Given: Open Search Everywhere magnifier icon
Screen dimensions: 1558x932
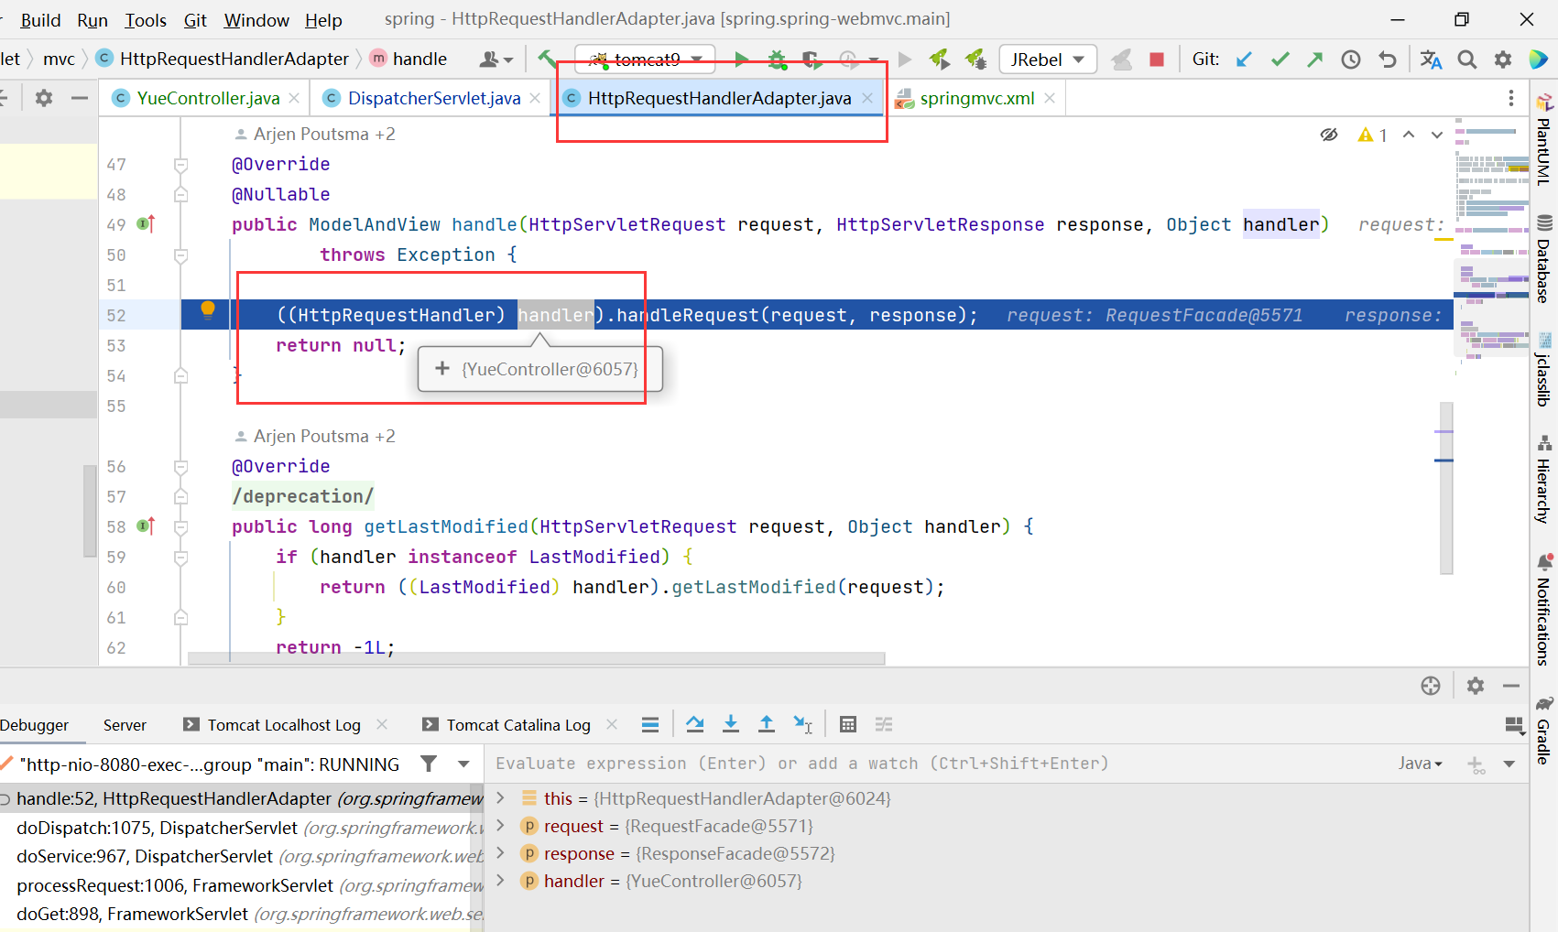Looking at the screenshot, I should 1467,60.
